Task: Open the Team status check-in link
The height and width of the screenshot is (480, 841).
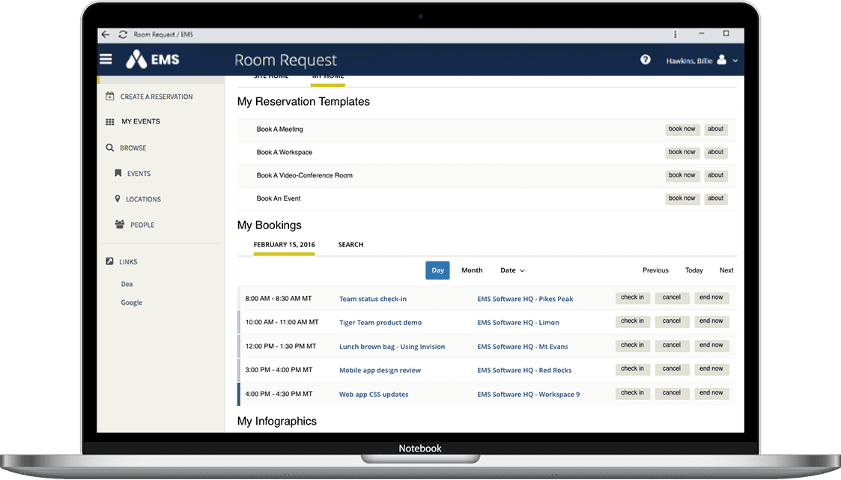Action: (x=373, y=299)
